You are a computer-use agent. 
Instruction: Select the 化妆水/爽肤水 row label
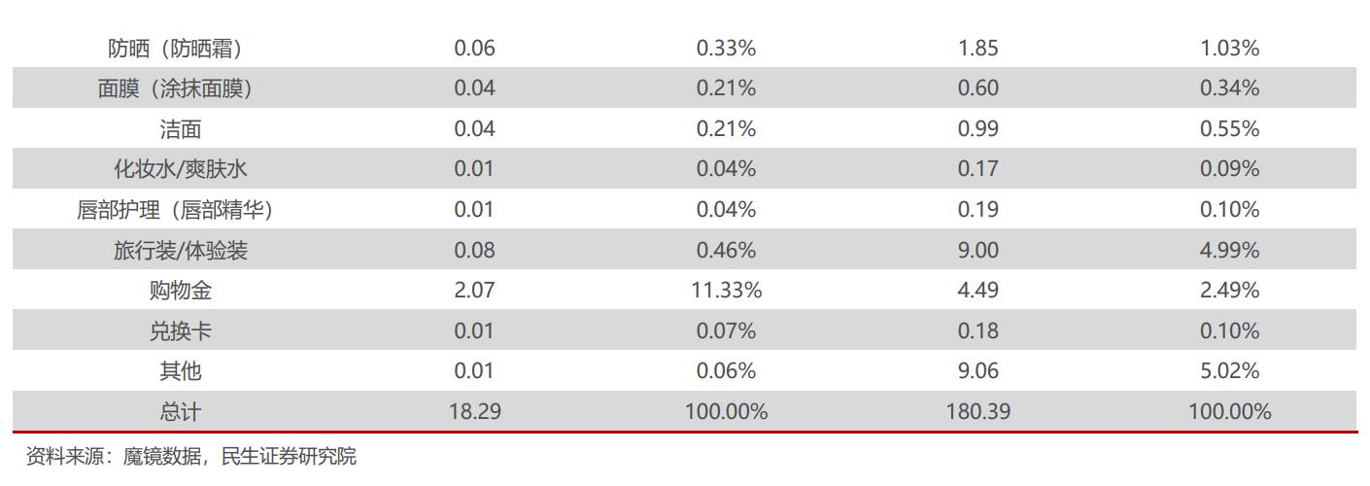point(180,169)
